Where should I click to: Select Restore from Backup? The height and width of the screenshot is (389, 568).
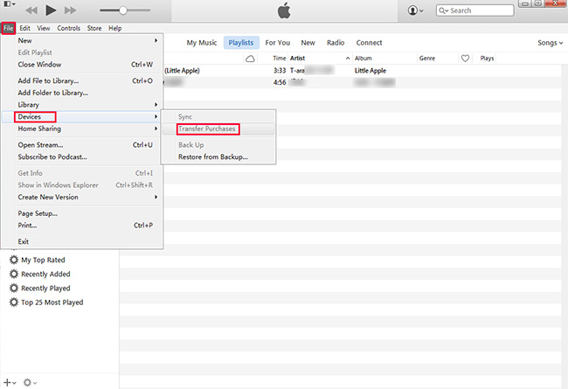(218, 157)
